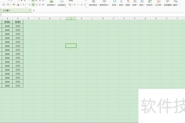This screenshot has height=123, width=185.
Task: Select column J header
Action: click(x=71, y=18)
